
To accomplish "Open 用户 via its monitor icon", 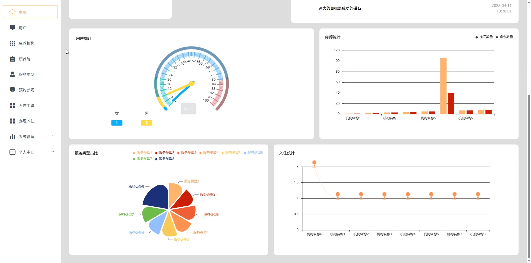I will (12, 28).
